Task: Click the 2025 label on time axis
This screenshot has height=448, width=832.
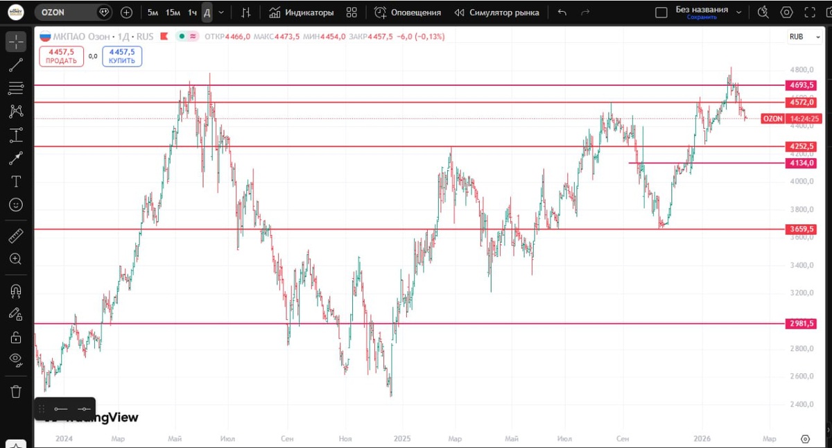Action: 402,439
